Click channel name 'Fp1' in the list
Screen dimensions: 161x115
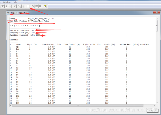[x=18, y=47]
